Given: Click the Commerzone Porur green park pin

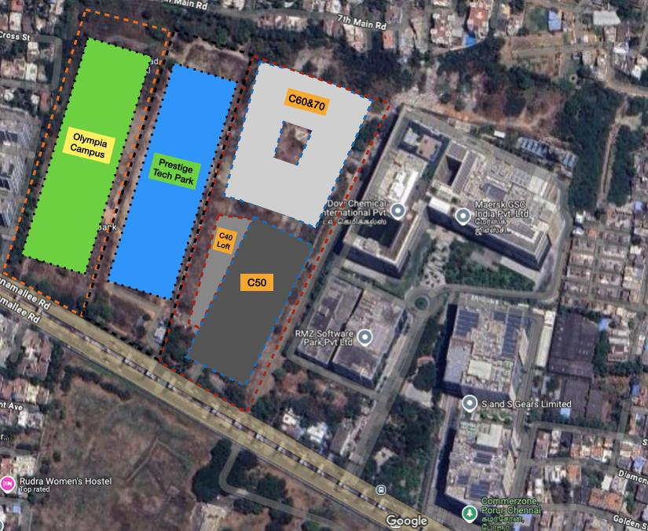Looking at the screenshot, I should pos(469,513).
